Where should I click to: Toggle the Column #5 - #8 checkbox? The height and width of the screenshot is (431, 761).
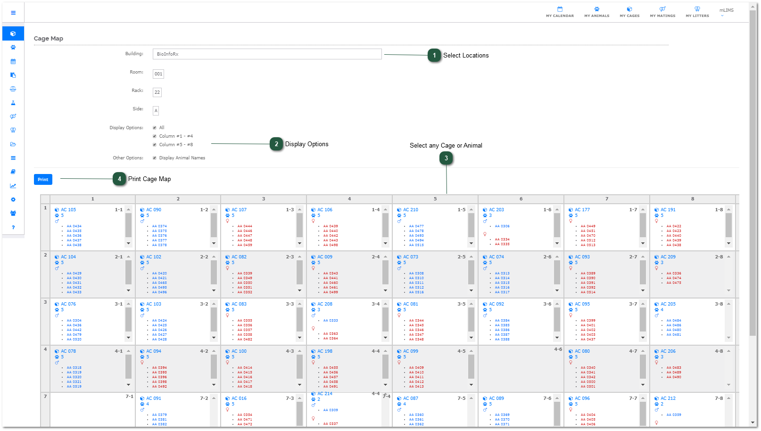[155, 145]
